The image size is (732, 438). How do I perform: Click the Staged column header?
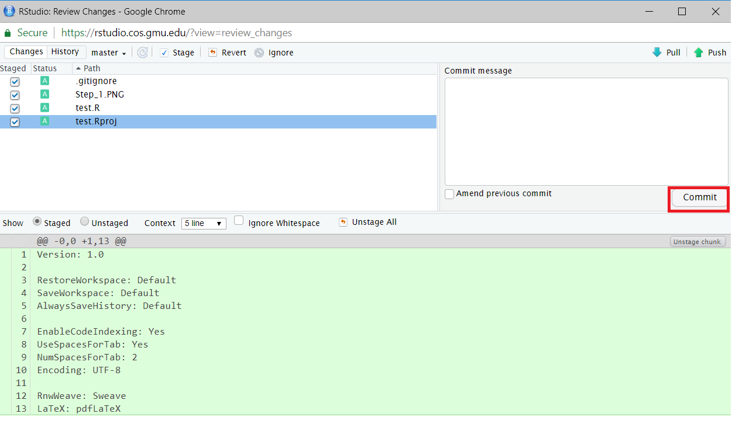[13, 68]
